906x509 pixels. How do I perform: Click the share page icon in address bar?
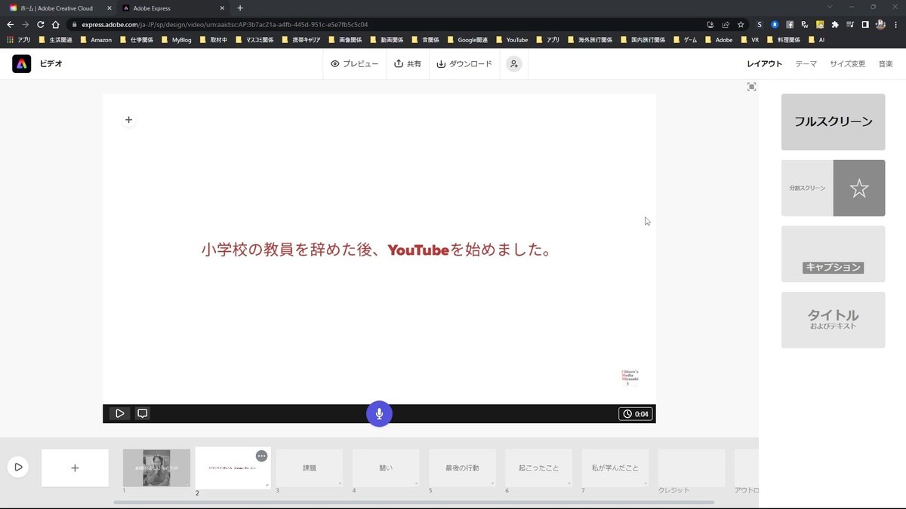click(726, 24)
